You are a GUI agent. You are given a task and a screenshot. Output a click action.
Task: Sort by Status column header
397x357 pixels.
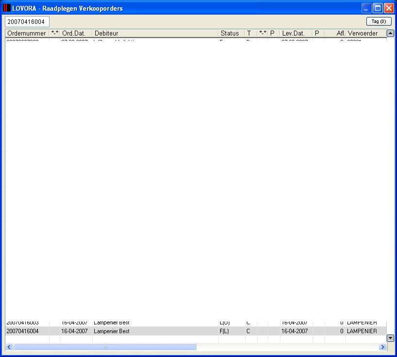(x=231, y=33)
